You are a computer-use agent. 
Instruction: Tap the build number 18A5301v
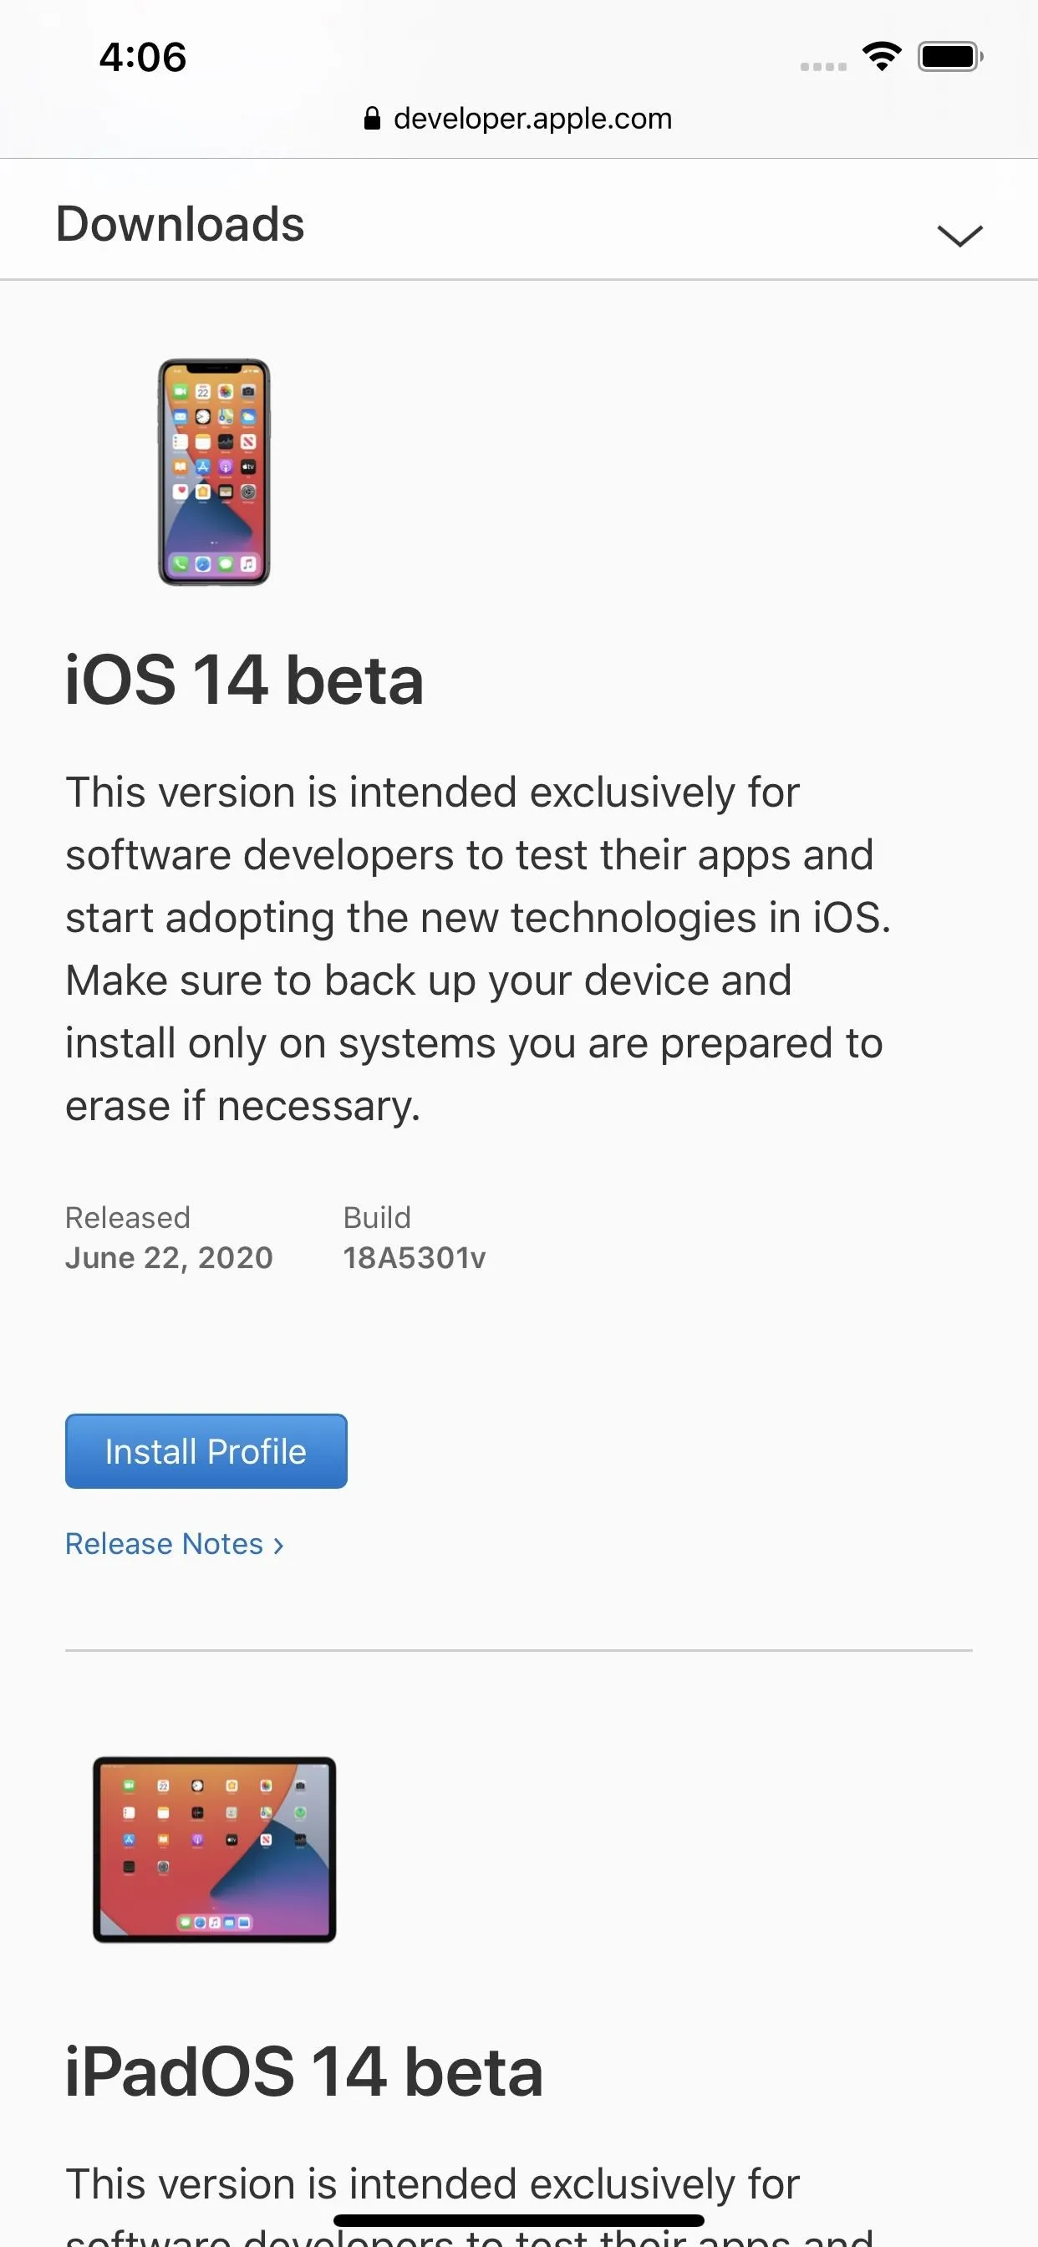[415, 1258]
